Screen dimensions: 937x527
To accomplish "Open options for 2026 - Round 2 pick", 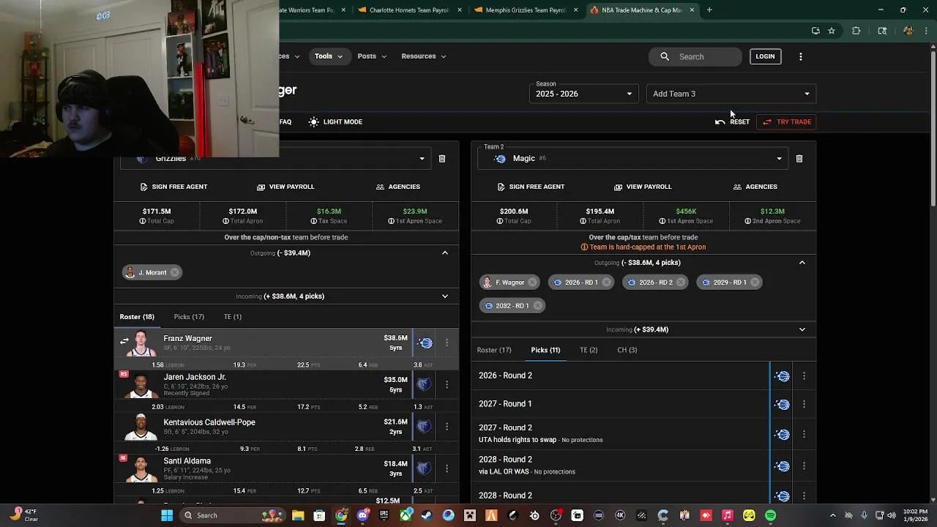I will 804,376.
